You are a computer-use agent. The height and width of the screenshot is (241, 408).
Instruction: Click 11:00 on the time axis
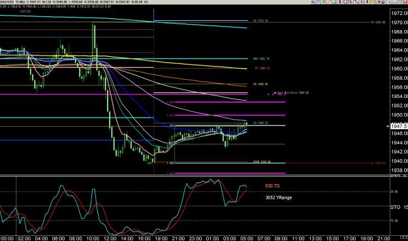coord(298,238)
